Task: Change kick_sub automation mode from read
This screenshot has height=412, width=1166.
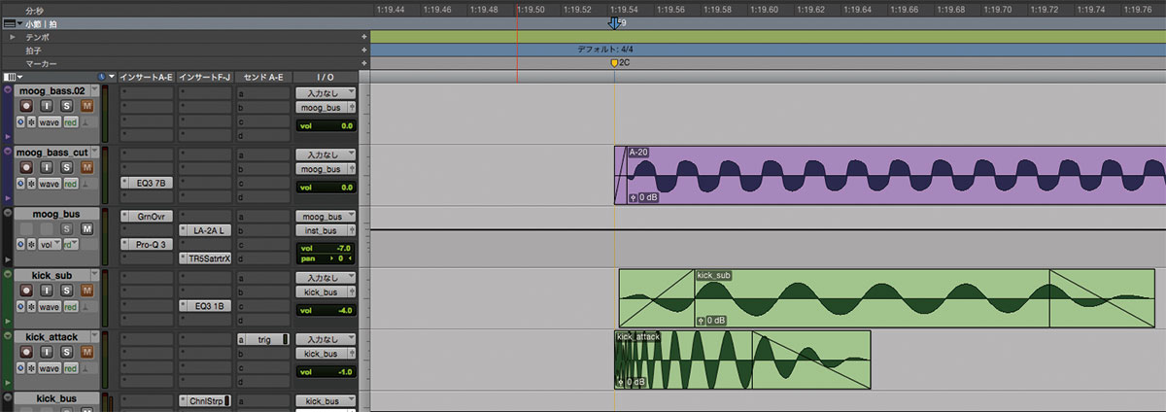Action: (71, 307)
